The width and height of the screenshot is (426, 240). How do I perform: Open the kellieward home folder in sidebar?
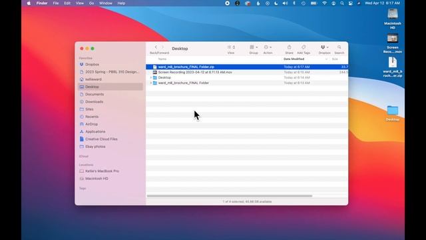110,79
